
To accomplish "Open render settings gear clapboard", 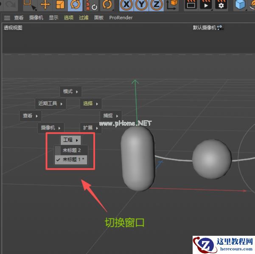I will [x=221, y=5].
